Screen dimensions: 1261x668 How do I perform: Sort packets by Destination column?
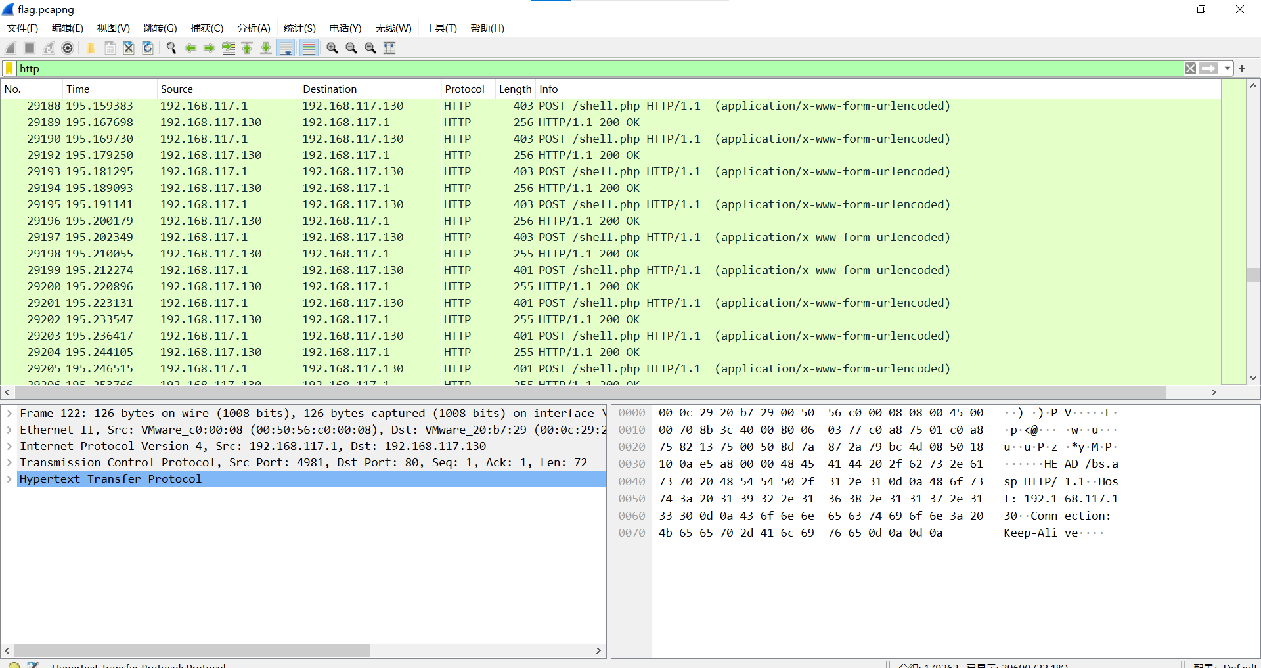(x=370, y=89)
